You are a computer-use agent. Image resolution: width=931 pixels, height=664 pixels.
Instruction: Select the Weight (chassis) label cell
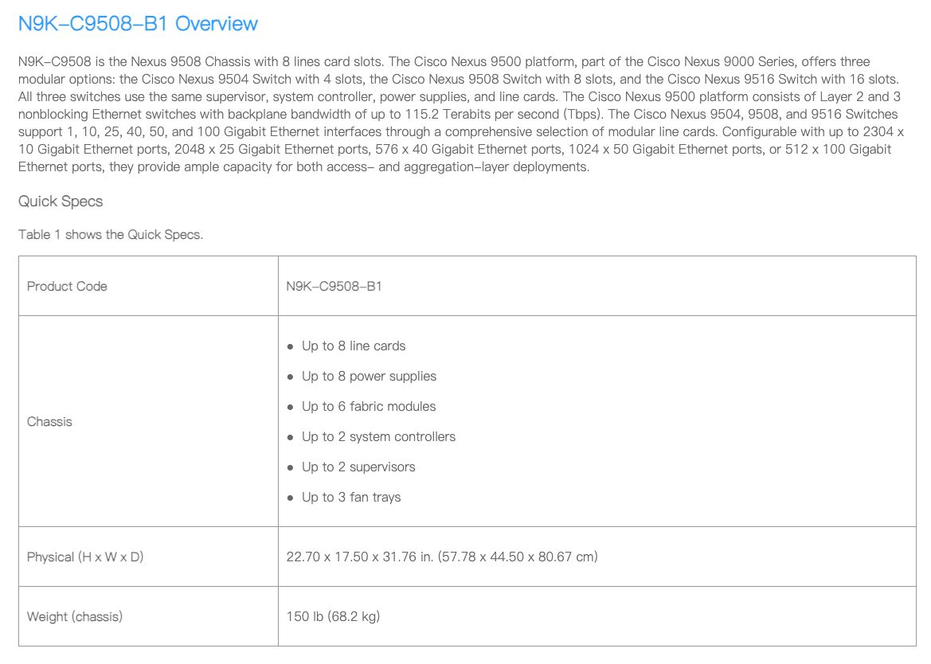(75, 616)
